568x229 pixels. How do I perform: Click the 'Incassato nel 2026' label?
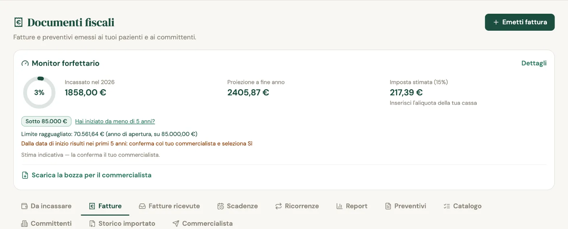click(x=90, y=82)
